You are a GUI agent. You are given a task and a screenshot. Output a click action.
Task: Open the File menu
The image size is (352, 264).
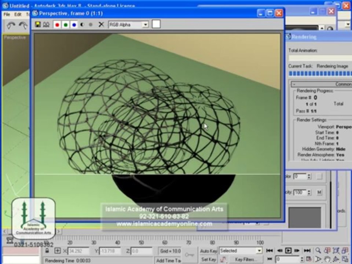tap(7, 14)
